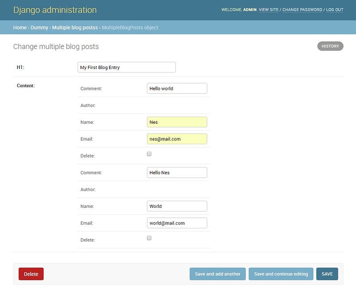Image resolution: width=356 pixels, height=288 pixels.
Task: Click the Hello world comment field
Action: pyautogui.click(x=177, y=88)
